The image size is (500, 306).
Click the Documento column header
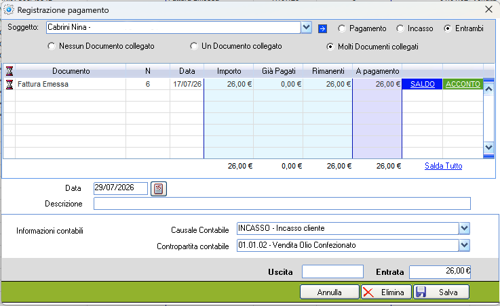[x=71, y=71]
